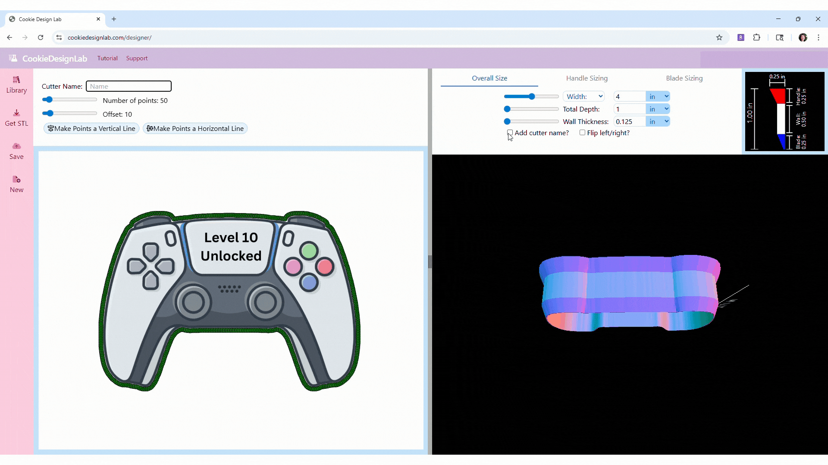This screenshot has width=828, height=465.
Task: View site information icon in address bar
Action: pos(59,37)
